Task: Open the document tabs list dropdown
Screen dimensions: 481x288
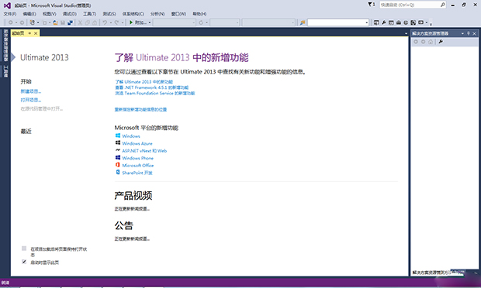Action: pyautogui.click(x=406, y=33)
